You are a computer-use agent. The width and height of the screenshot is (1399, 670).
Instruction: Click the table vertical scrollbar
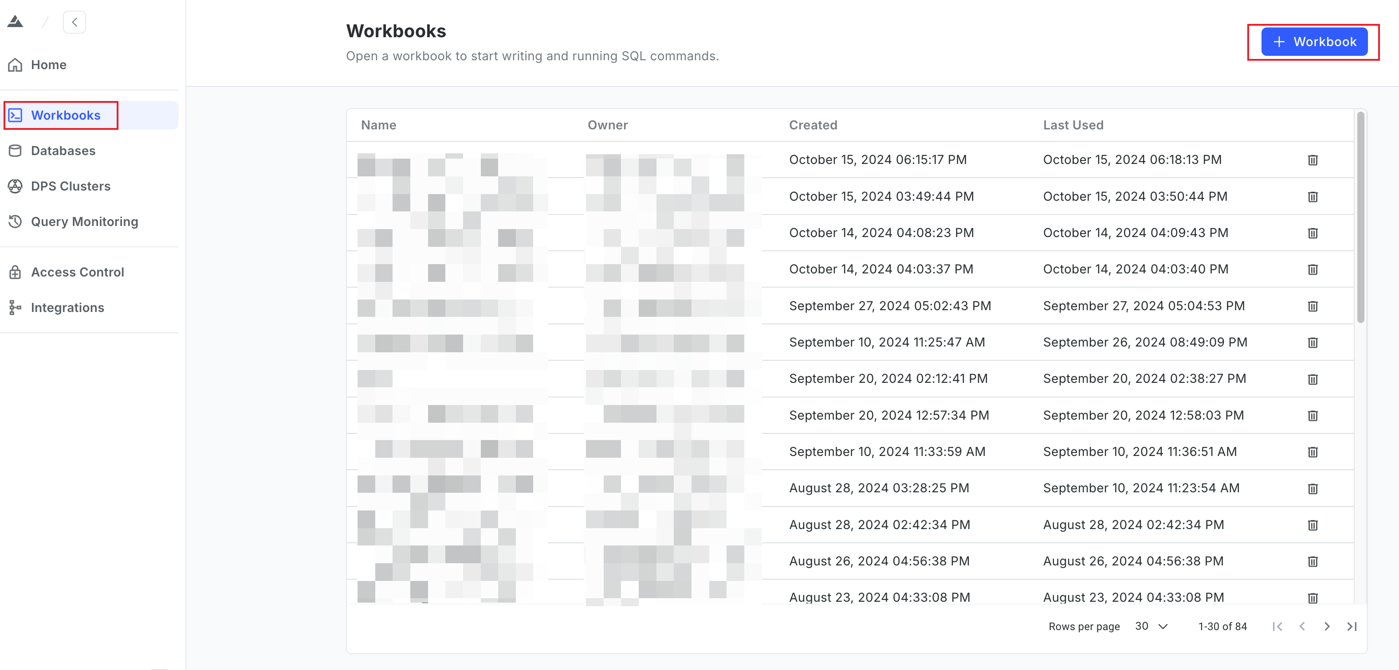pos(1360,217)
